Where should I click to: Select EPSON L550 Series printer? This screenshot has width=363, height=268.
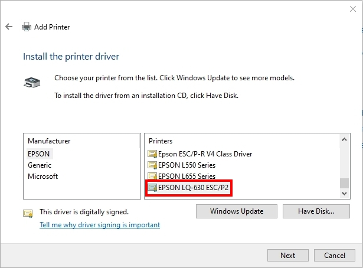pyautogui.click(x=187, y=165)
